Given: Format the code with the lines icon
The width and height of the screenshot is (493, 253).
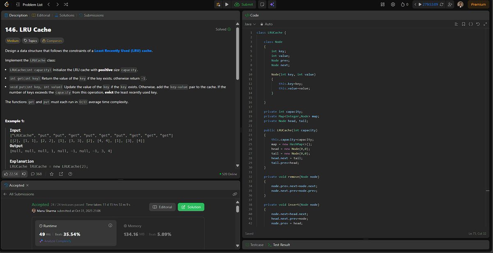Looking at the screenshot, I should click(456, 24).
